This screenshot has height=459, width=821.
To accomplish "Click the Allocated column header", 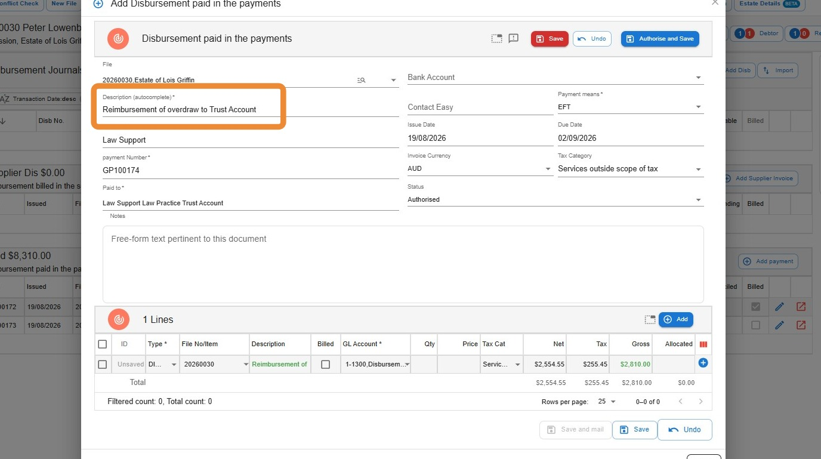I will (674, 344).
